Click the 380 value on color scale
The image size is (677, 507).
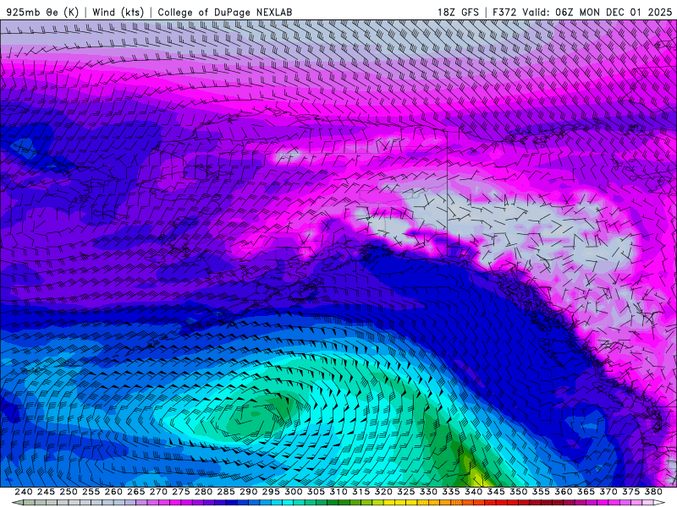(x=653, y=492)
